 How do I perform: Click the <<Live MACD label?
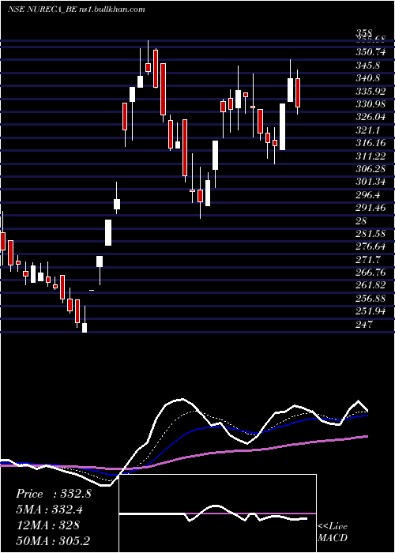(333, 532)
